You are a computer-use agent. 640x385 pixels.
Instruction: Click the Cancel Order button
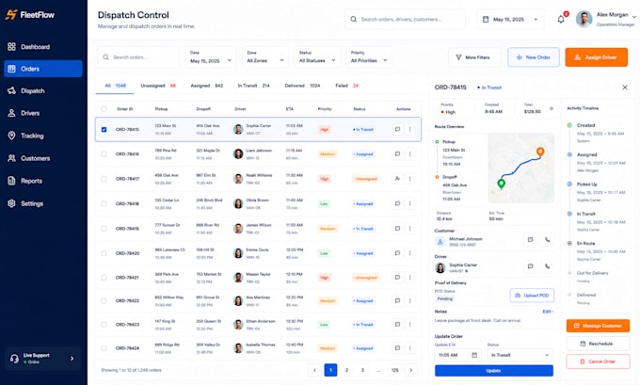click(598, 361)
